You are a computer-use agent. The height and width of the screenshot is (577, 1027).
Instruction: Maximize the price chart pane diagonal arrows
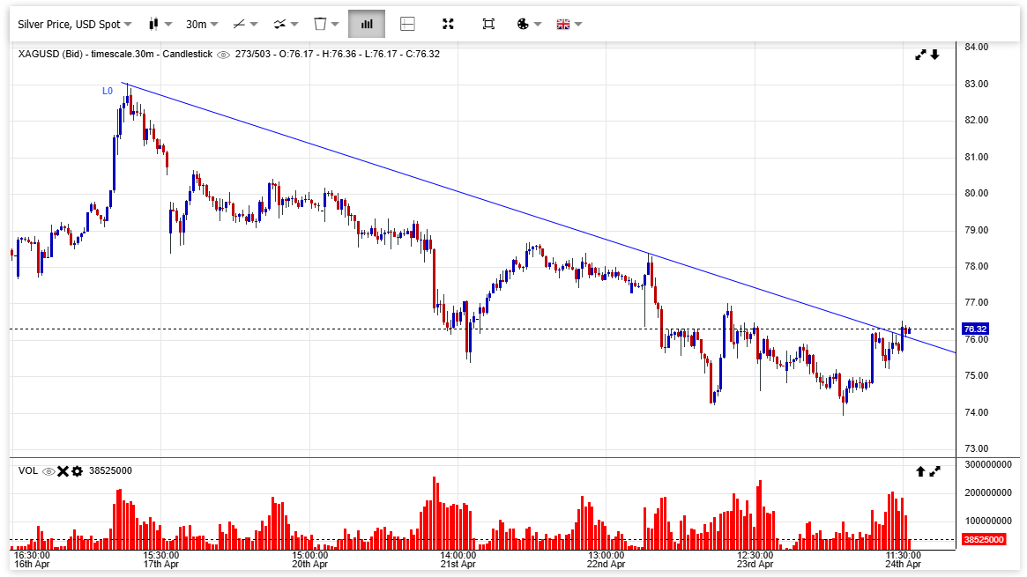tap(920, 55)
